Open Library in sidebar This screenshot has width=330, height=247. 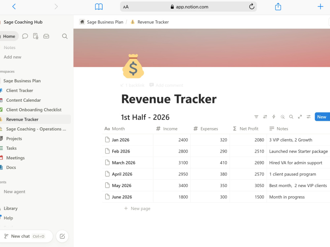tap(11, 208)
